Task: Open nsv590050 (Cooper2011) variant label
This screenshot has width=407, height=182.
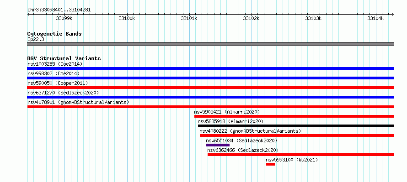Action: pos(58,83)
